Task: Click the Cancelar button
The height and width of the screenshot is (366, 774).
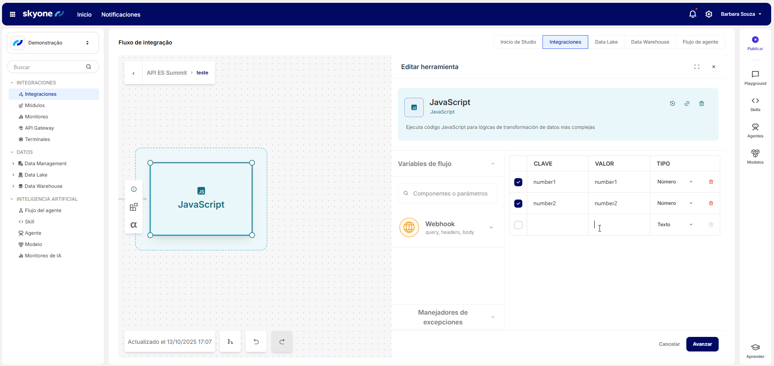Action: (x=669, y=344)
